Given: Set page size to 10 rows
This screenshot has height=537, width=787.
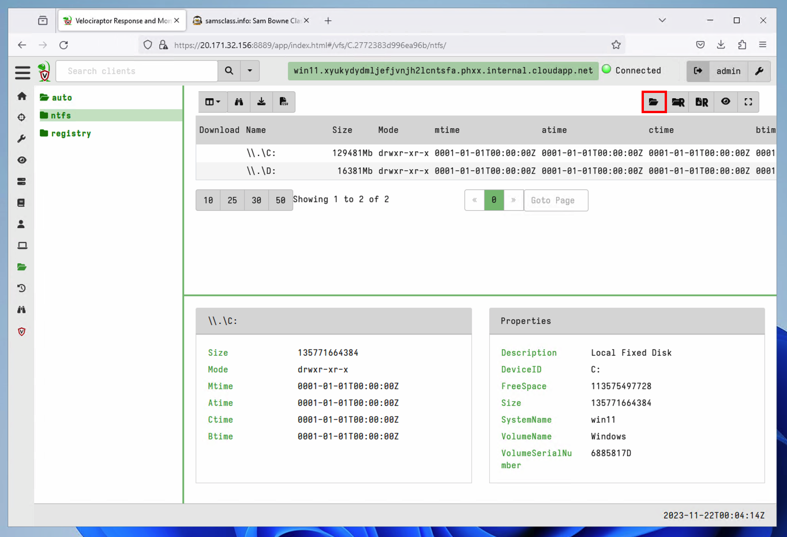Looking at the screenshot, I should coord(208,200).
